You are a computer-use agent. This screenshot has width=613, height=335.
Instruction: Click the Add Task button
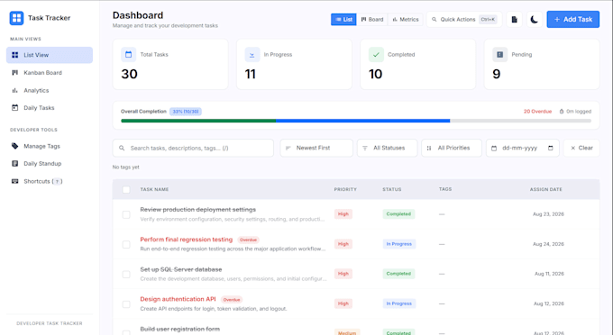pos(572,19)
